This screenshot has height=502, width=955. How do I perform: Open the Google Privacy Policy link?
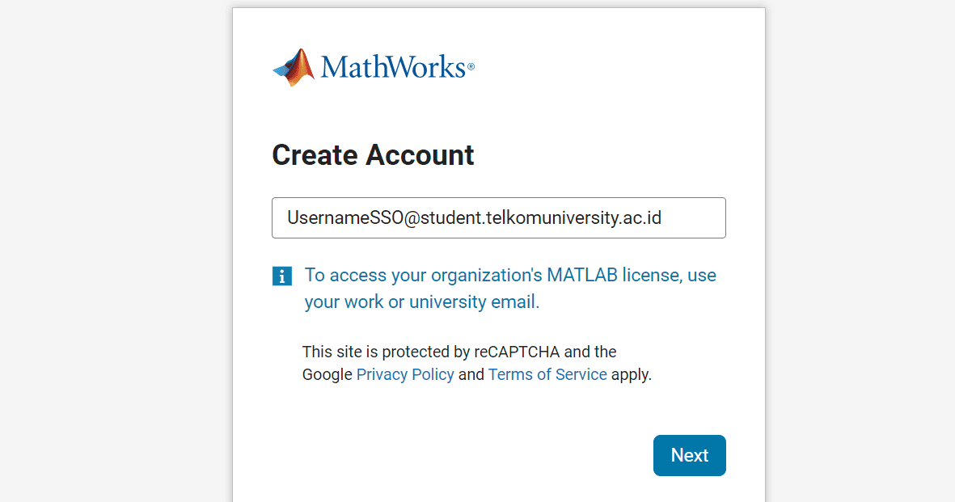[405, 374]
